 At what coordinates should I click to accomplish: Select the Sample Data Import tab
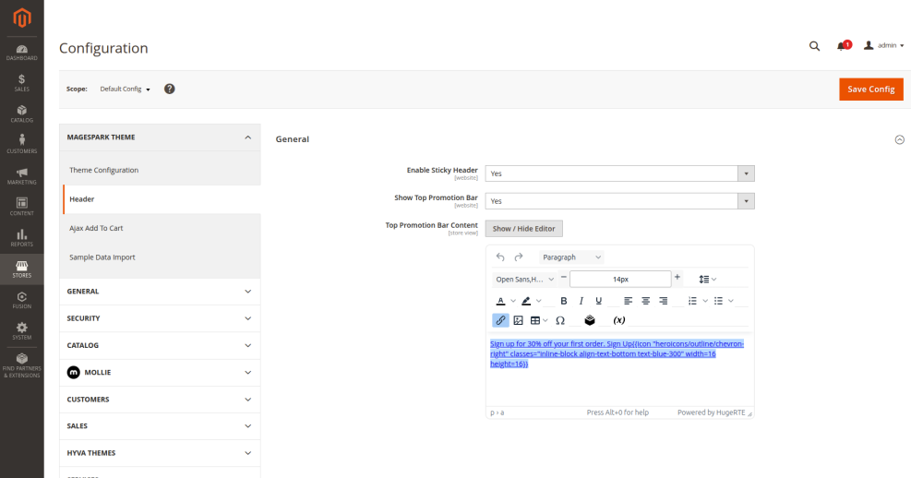coord(162,257)
